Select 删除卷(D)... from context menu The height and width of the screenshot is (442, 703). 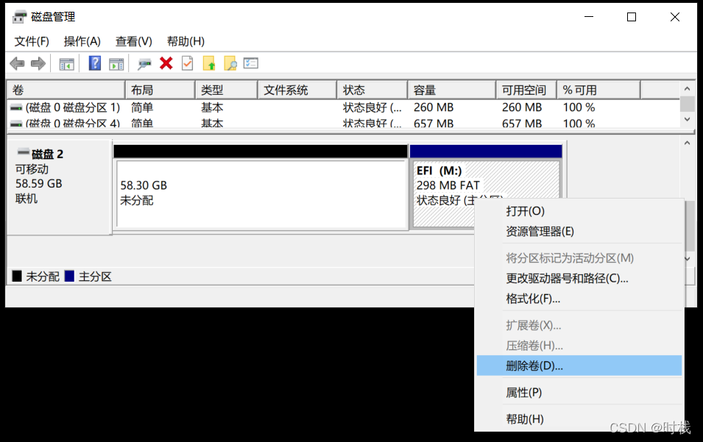(579, 366)
